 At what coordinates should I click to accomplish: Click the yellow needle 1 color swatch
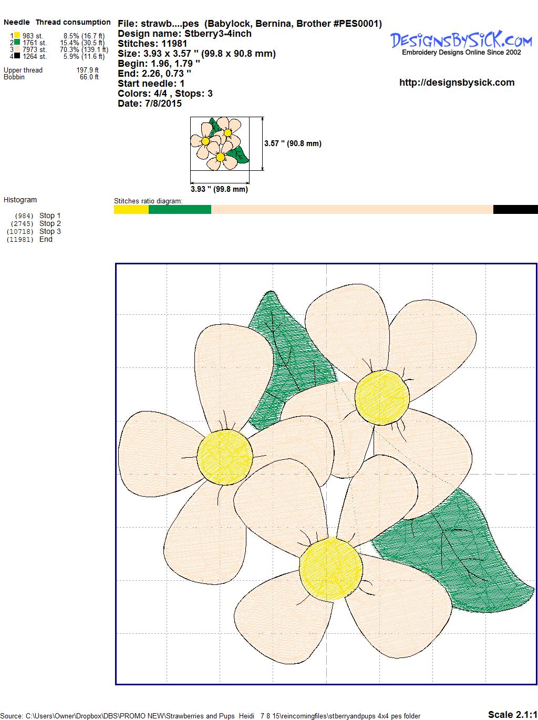click(x=17, y=36)
